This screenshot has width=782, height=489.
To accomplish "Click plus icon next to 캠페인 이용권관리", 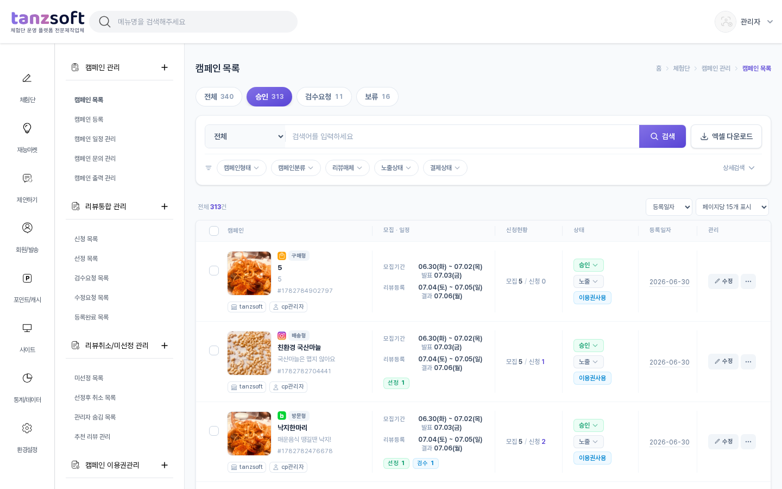I will click(x=165, y=465).
